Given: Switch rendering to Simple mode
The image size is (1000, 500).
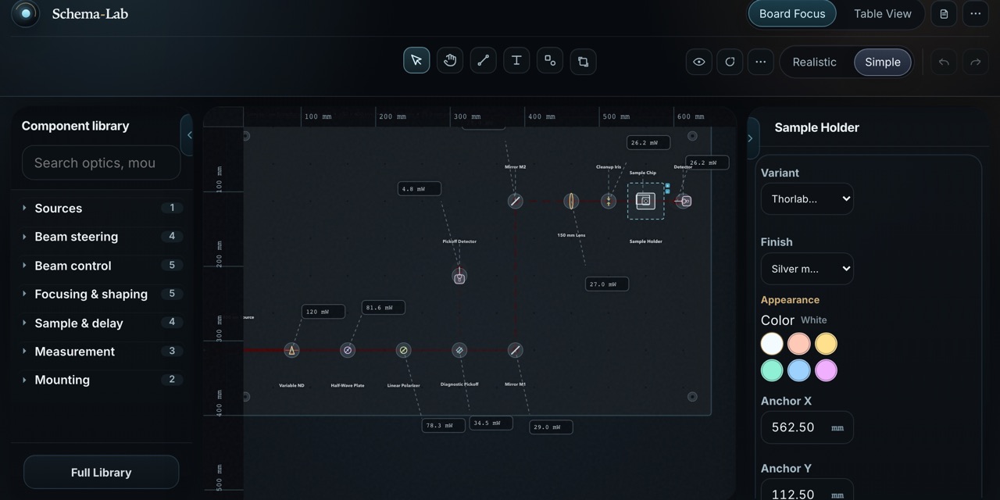Looking at the screenshot, I should pyautogui.click(x=883, y=62).
